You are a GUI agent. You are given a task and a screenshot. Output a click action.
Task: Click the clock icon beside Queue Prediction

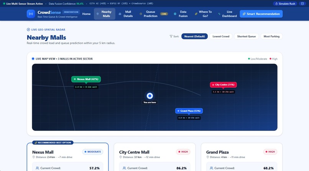[141, 14]
